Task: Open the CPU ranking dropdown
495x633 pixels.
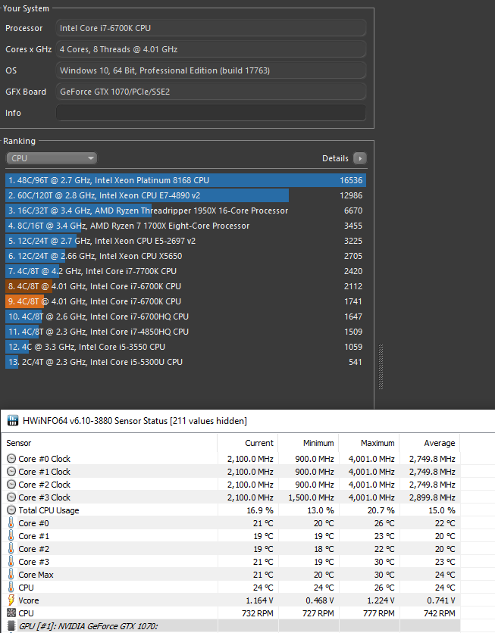Action: coord(52,158)
